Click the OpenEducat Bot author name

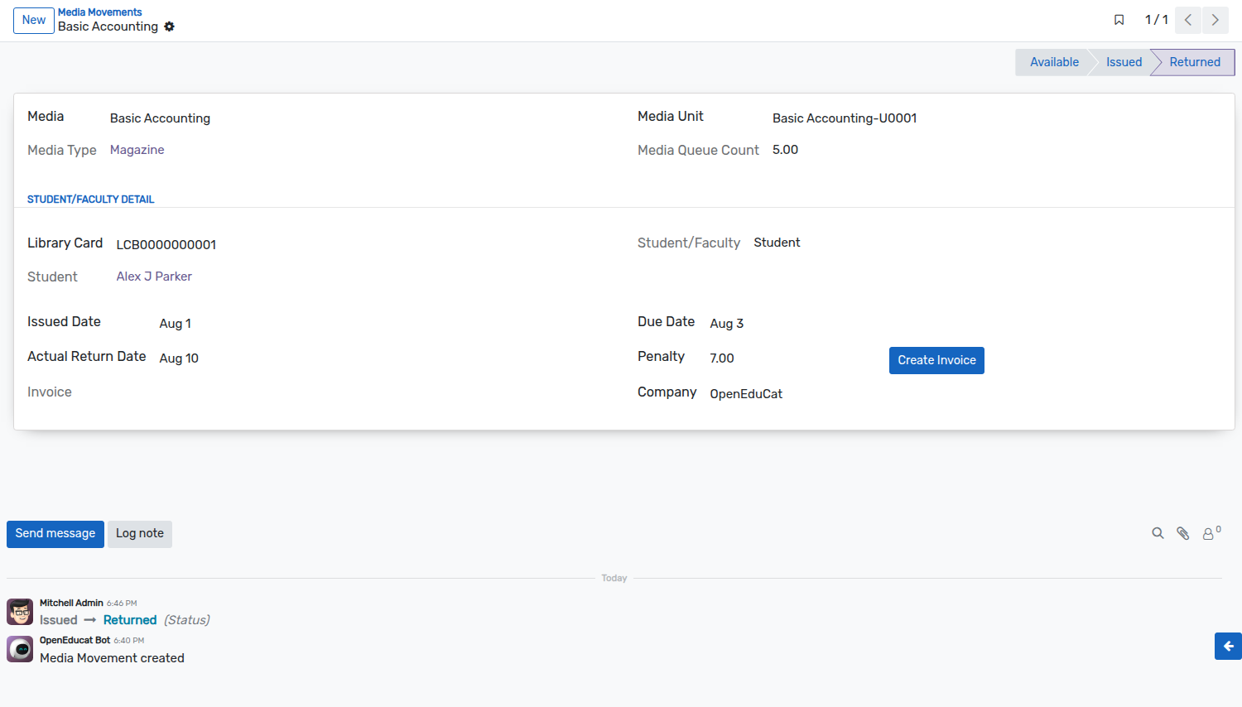75,640
